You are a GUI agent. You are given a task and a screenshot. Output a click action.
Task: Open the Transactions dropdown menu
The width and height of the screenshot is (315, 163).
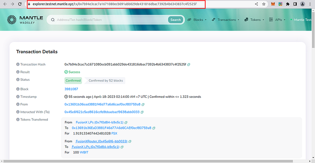coord(225,20)
